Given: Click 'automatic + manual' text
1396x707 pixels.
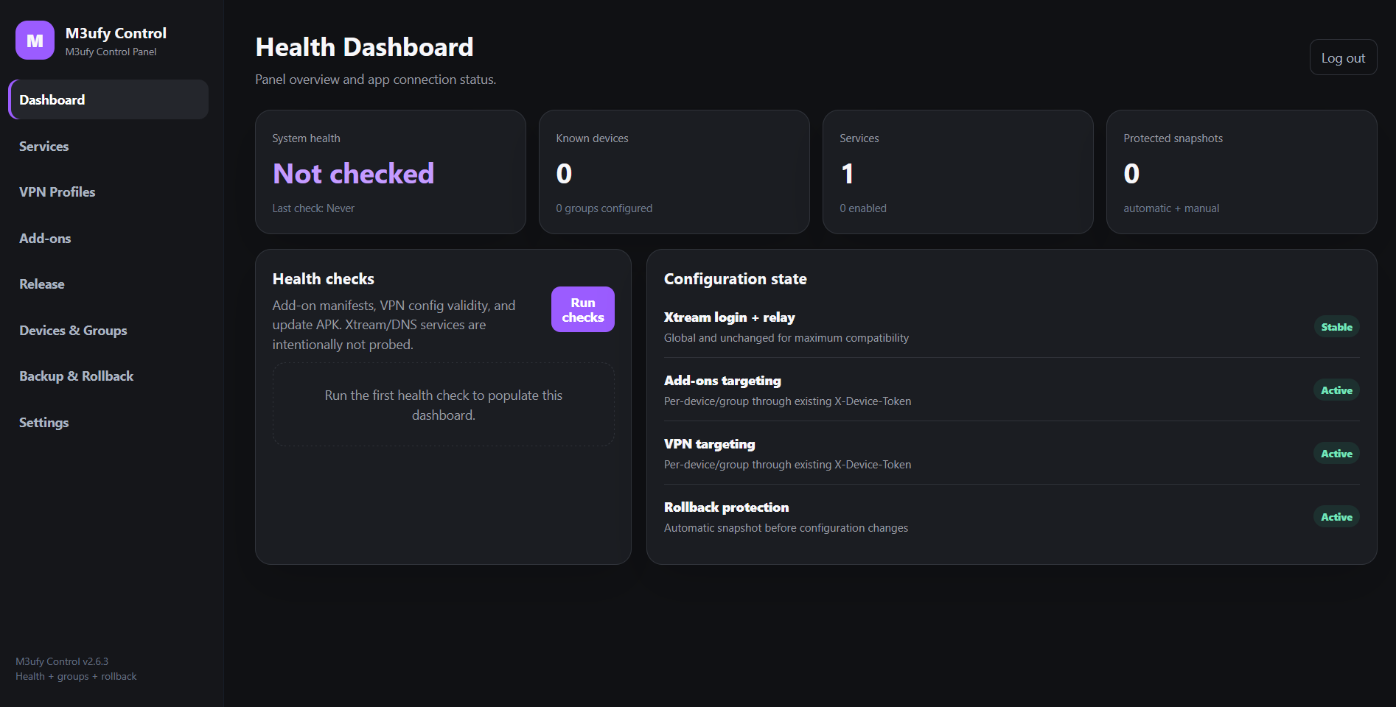Looking at the screenshot, I should (x=1171, y=208).
